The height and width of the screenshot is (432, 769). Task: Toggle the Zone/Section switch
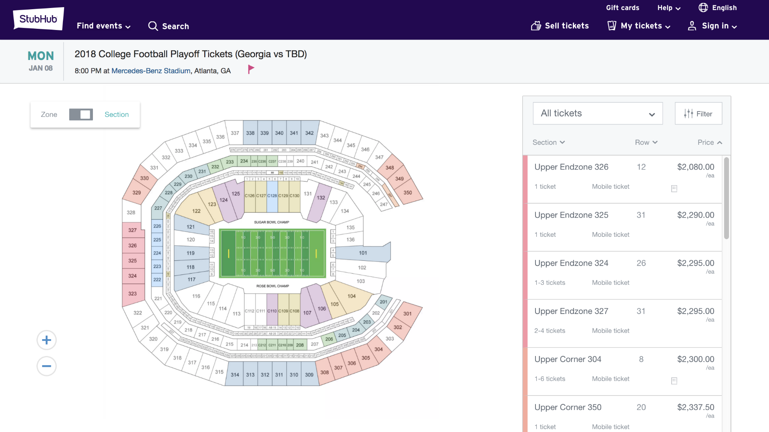point(81,114)
